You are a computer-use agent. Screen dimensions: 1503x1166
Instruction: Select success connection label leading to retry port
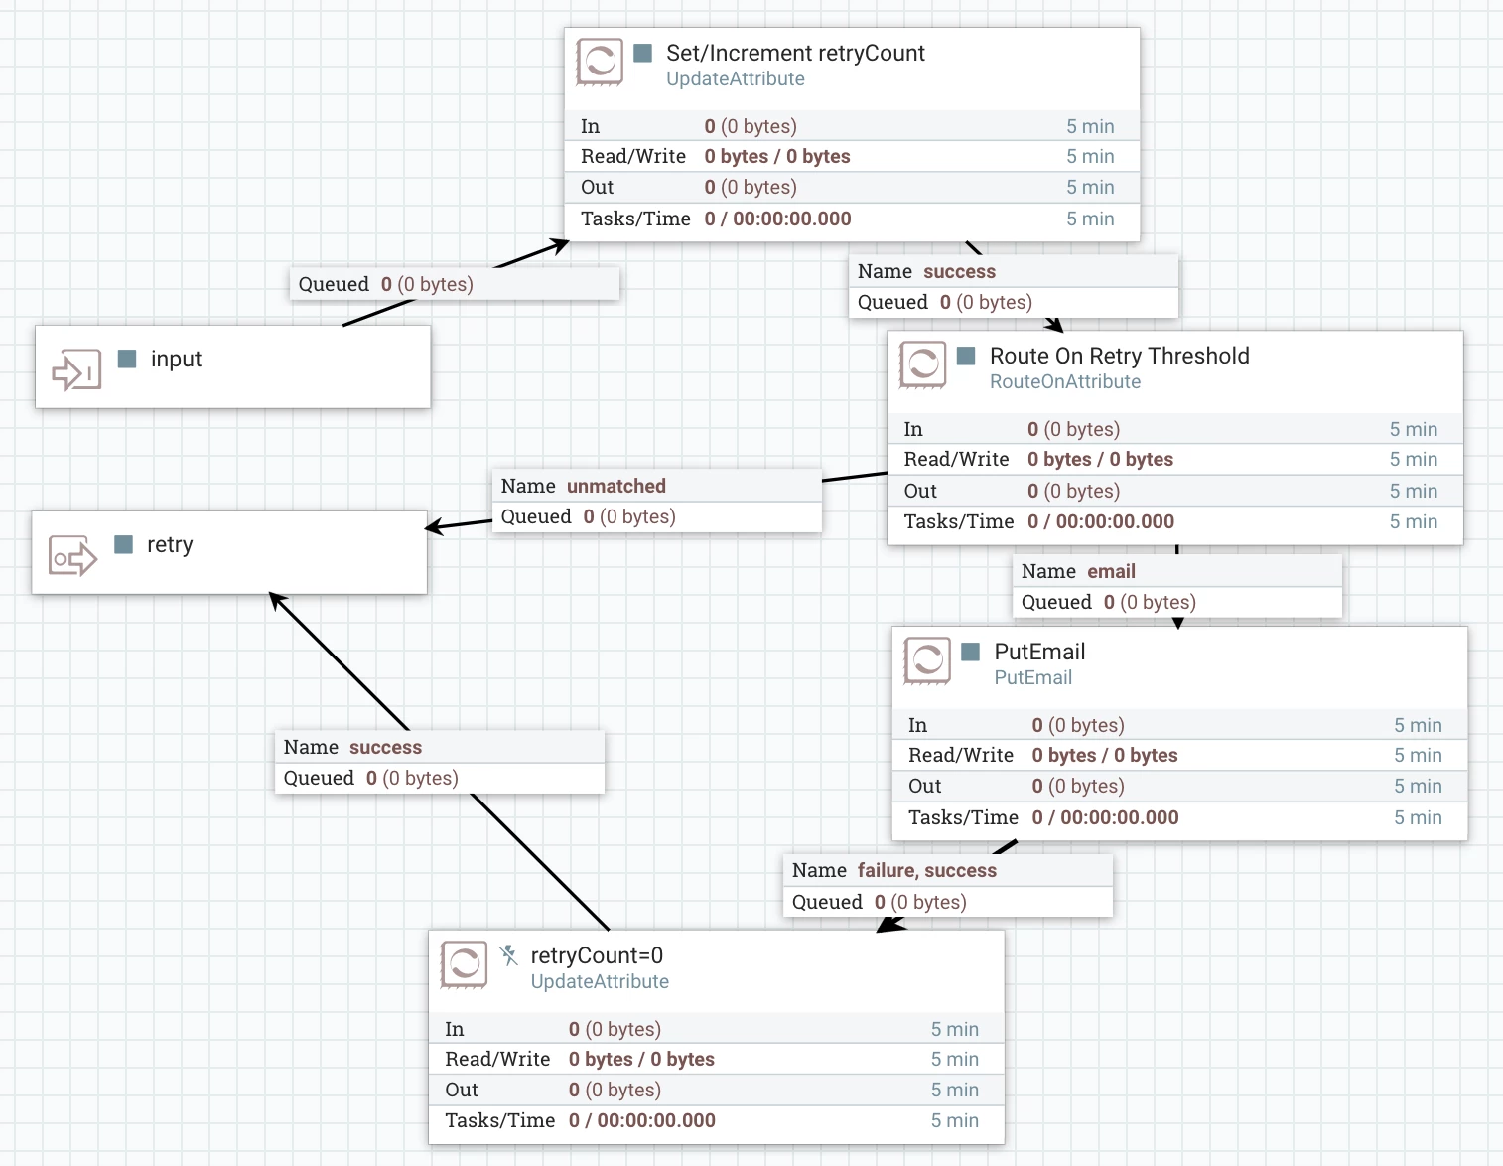(x=386, y=747)
